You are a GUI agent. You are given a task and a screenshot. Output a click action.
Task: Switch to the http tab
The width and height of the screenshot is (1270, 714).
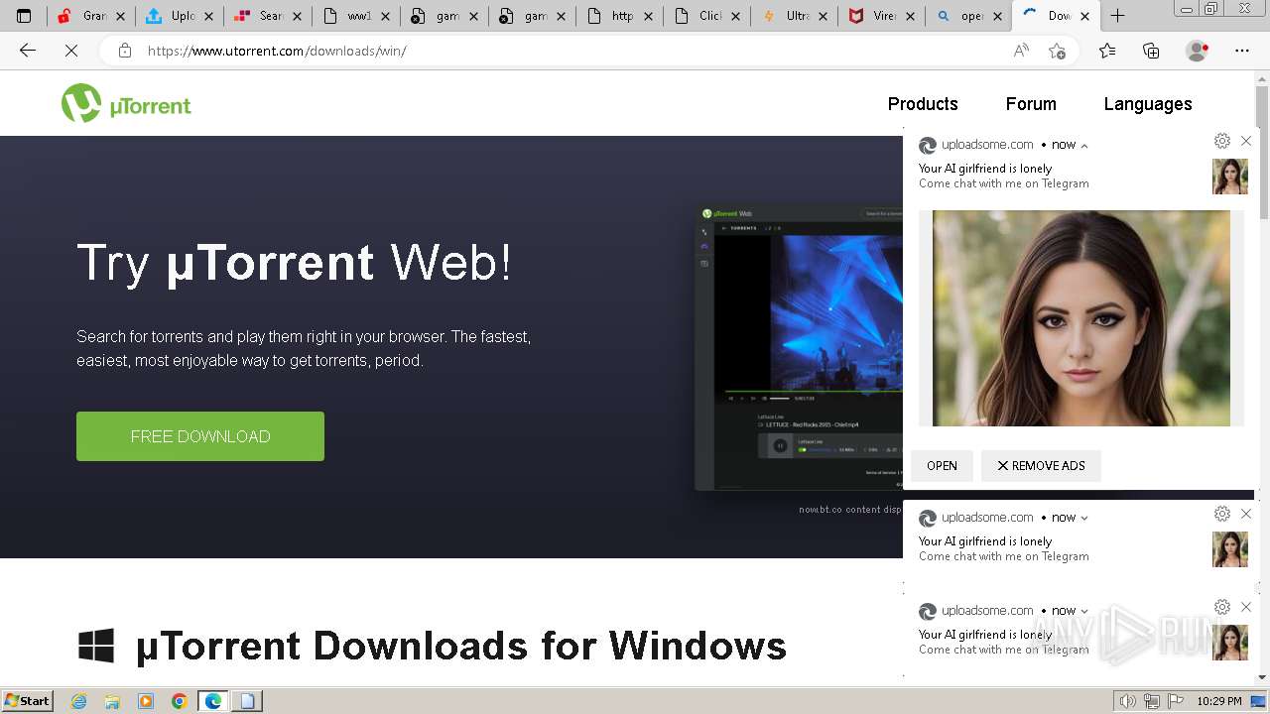tap(618, 16)
